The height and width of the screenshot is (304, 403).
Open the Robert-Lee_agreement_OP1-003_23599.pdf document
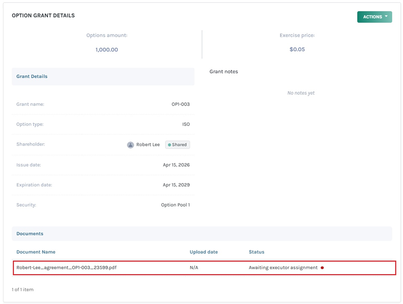[x=66, y=268]
